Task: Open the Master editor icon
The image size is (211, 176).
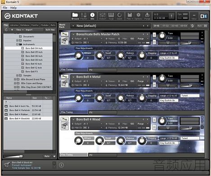Action: coord(84,16)
